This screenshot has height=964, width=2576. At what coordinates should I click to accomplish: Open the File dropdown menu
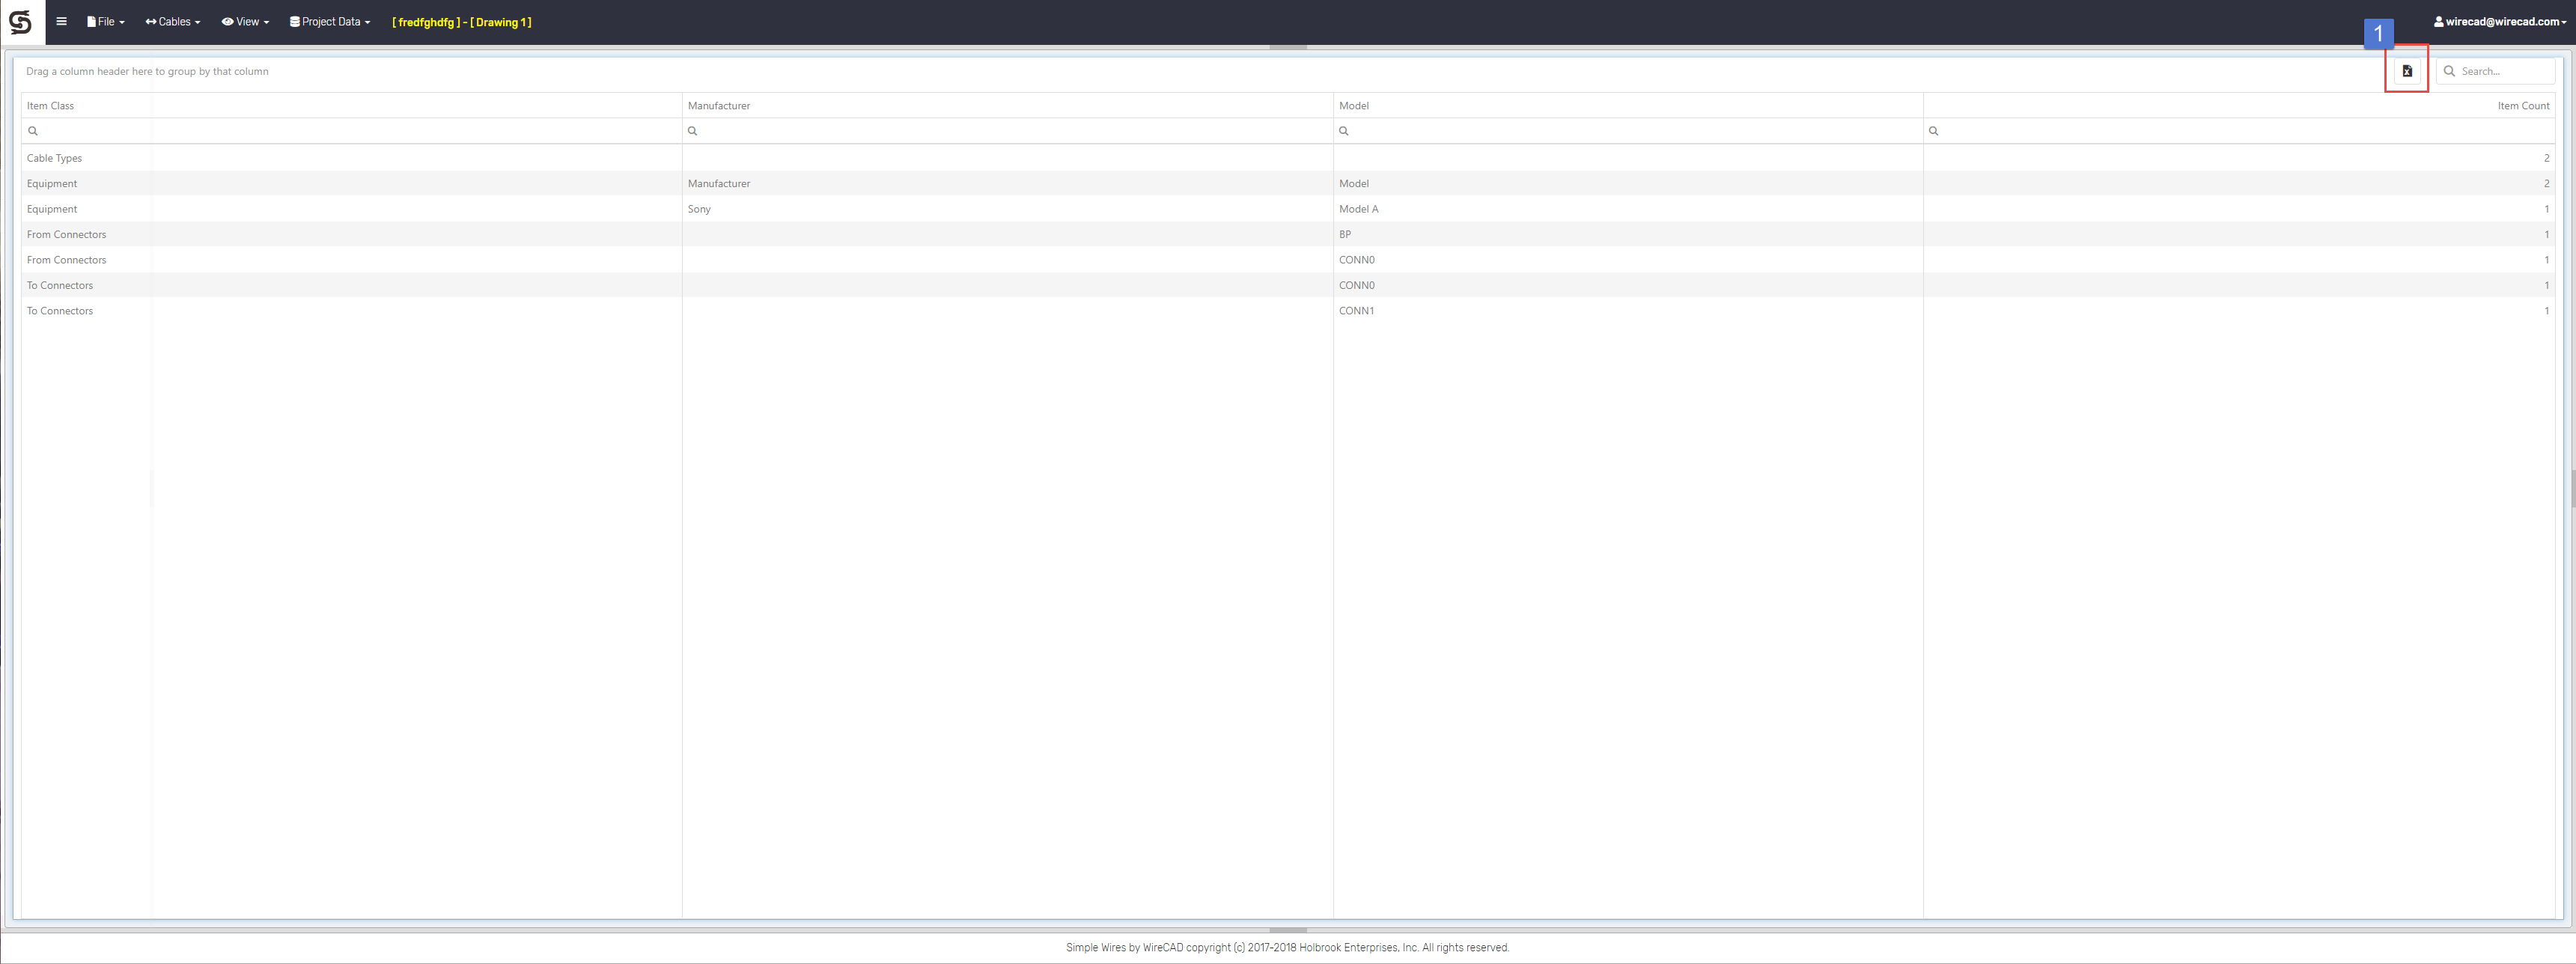(x=105, y=21)
